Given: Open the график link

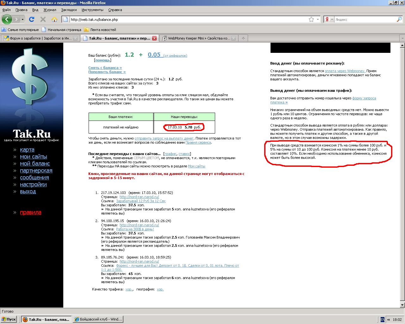Looking at the screenshot, I should (x=171, y=154).
